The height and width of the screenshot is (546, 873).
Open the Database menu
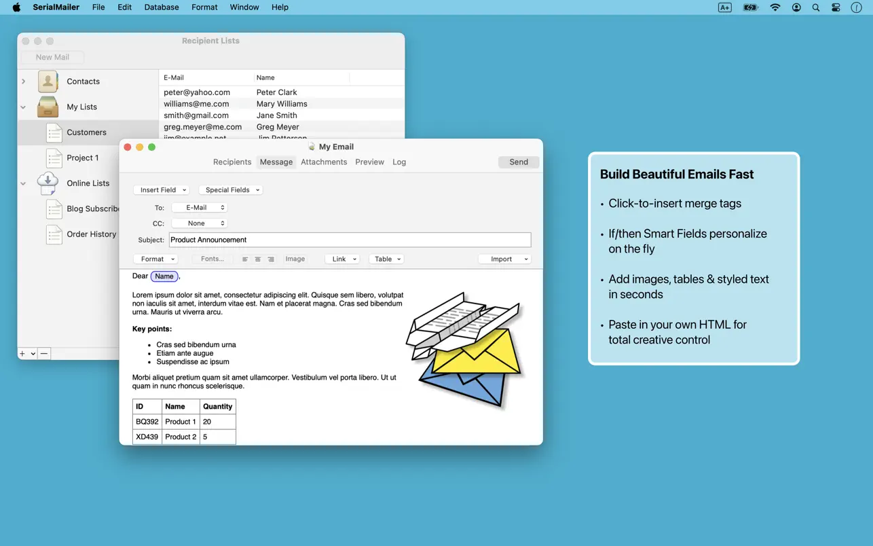click(162, 7)
